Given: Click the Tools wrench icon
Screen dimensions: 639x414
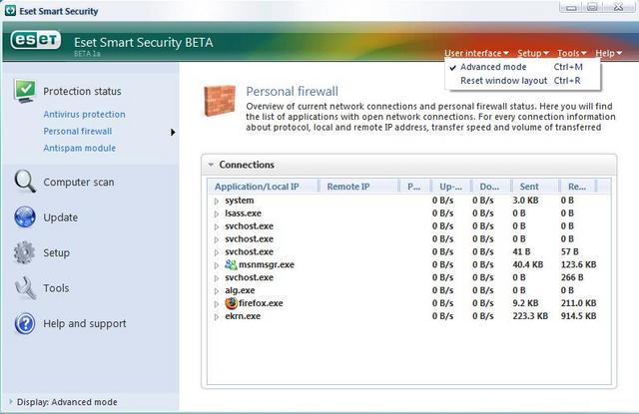Looking at the screenshot, I should [25, 288].
